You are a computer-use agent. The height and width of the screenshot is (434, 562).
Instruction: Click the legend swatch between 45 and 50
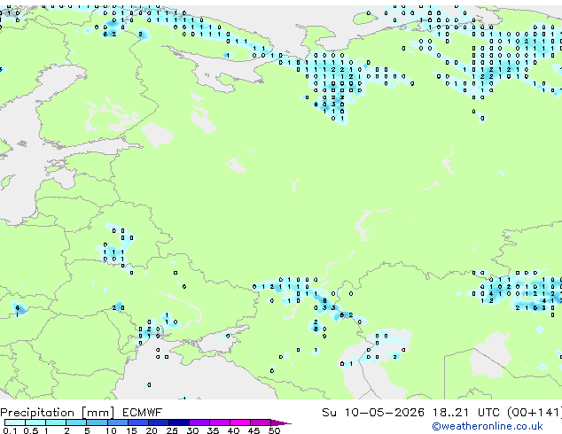(x=261, y=422)
